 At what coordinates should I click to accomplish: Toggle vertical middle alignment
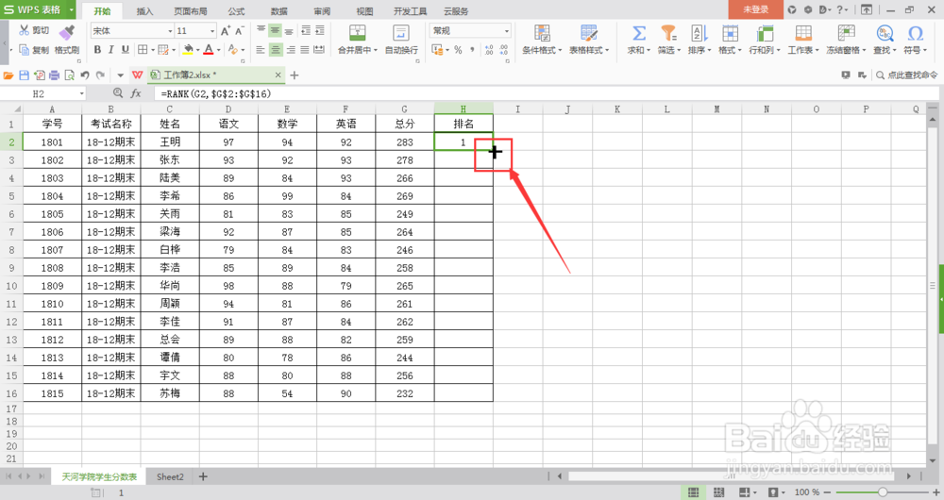(275, 30)
